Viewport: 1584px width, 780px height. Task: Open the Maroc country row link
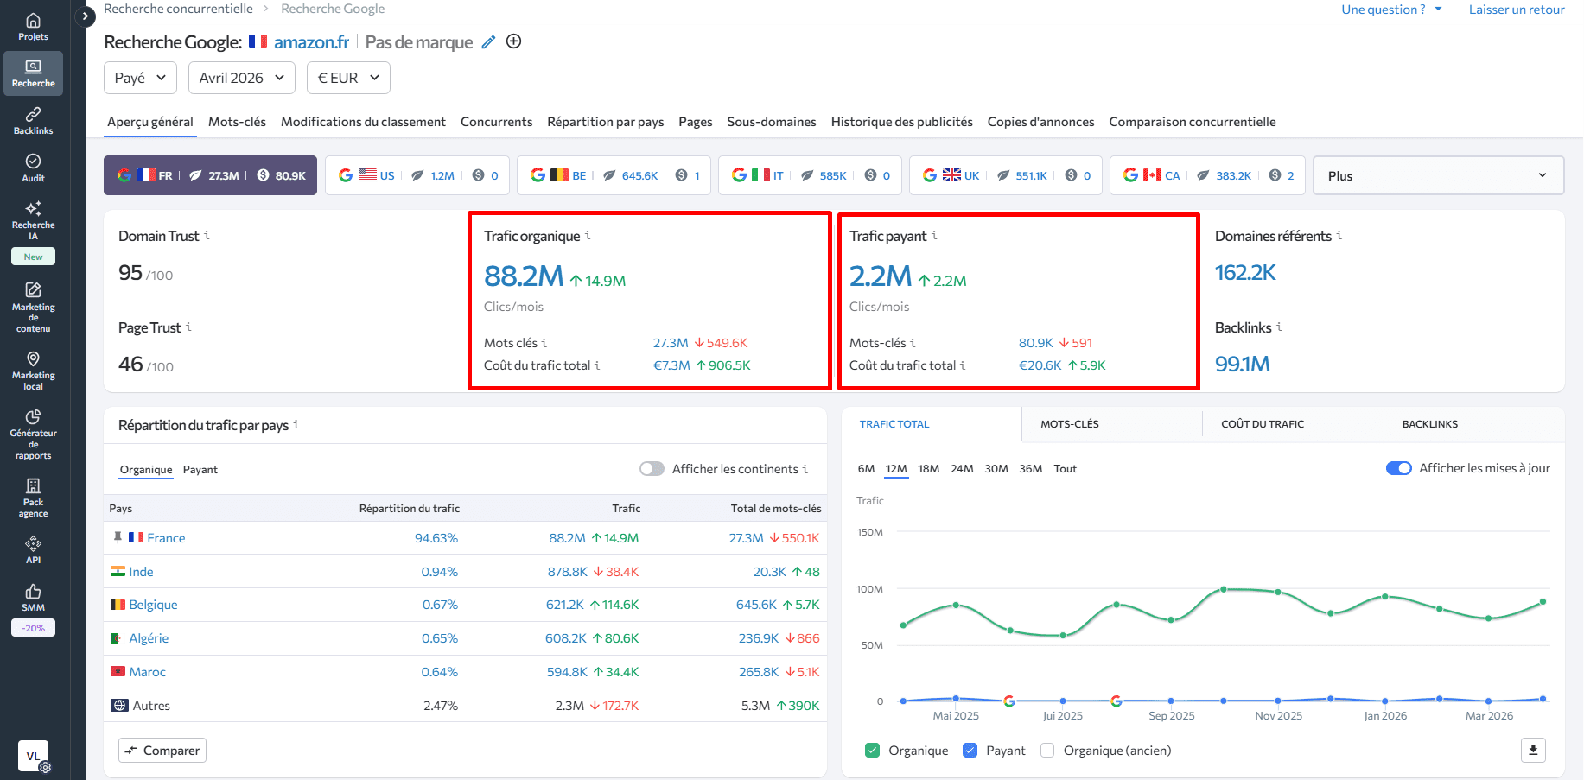point(147,672)
